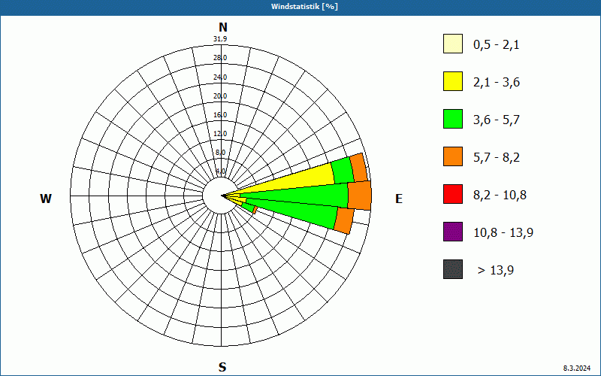The width and height of the screenshot is (601, 376).
Task: Click the legend text "0,5 - 2,1"
Action: 496,45
